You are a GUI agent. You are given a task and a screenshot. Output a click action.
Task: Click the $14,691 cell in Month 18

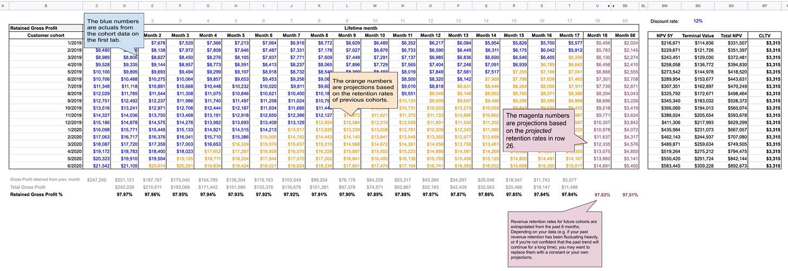tap(602, 166)
